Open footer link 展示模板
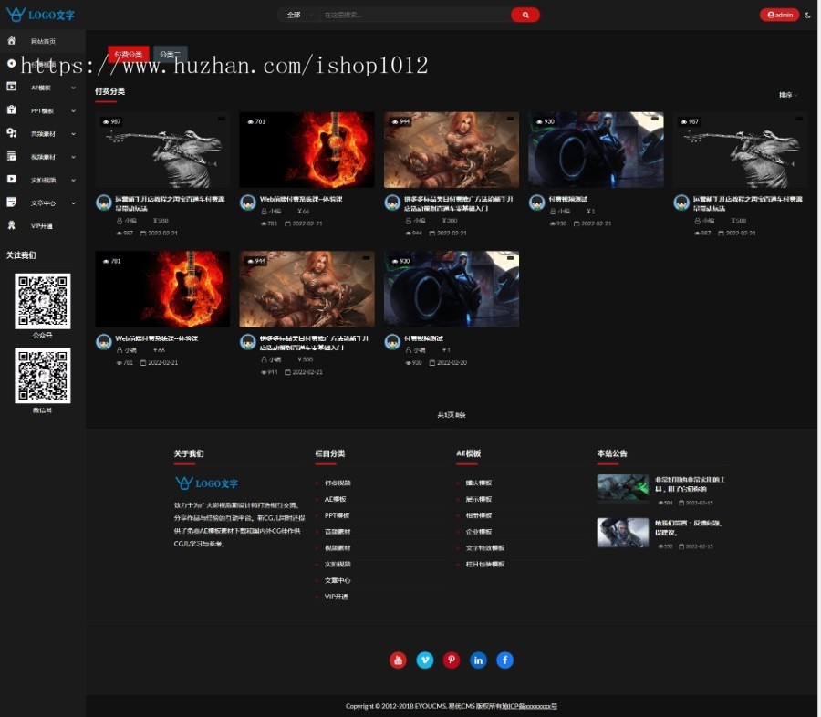 click(479, 499)
